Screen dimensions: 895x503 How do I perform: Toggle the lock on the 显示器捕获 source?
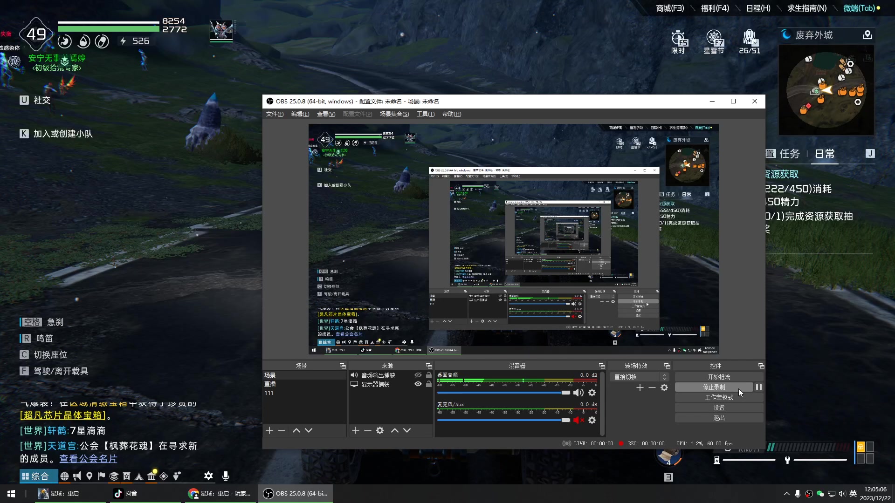[x=428, y=384]
